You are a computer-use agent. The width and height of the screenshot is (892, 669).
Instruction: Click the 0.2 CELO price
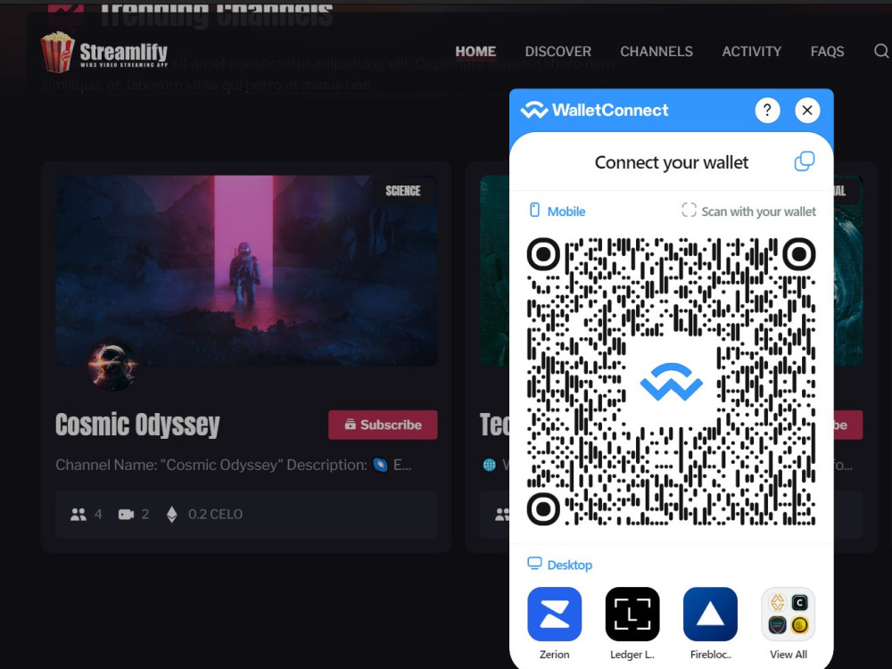pos(216,515)
